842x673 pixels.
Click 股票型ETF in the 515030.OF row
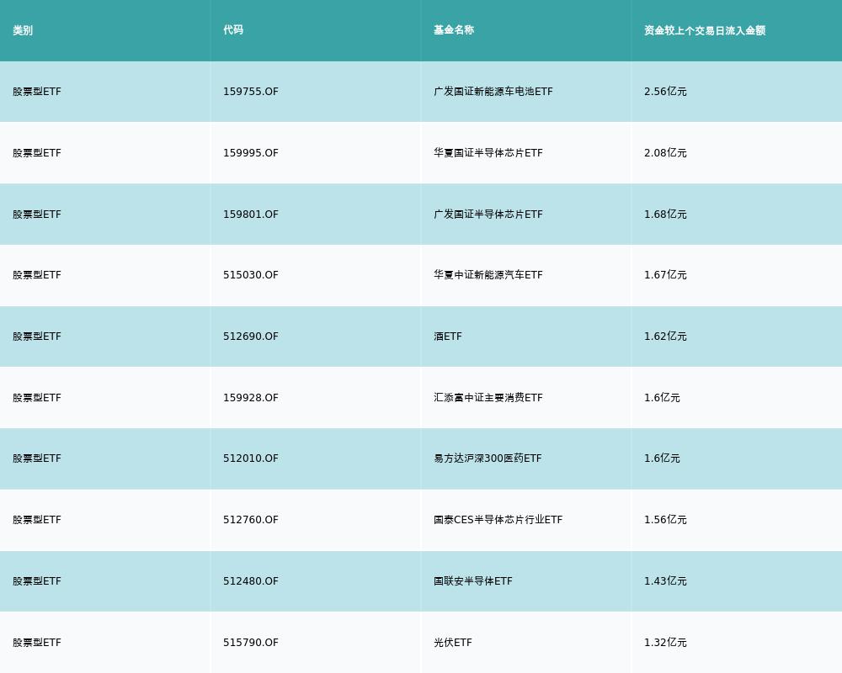pyautogui.click(x=37, y=275)
